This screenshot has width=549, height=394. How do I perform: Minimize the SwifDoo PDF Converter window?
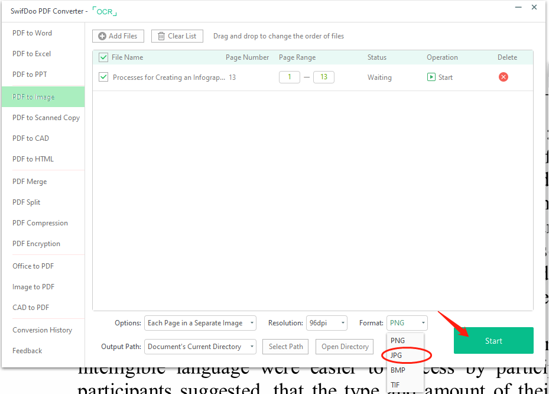pyautogui.click(x=518, y=7)
